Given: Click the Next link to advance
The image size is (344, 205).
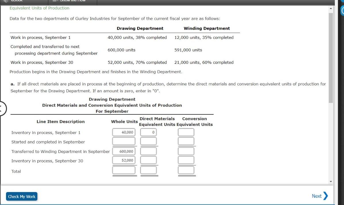Looking at the screenshot, I should click(x=317, y=196).
